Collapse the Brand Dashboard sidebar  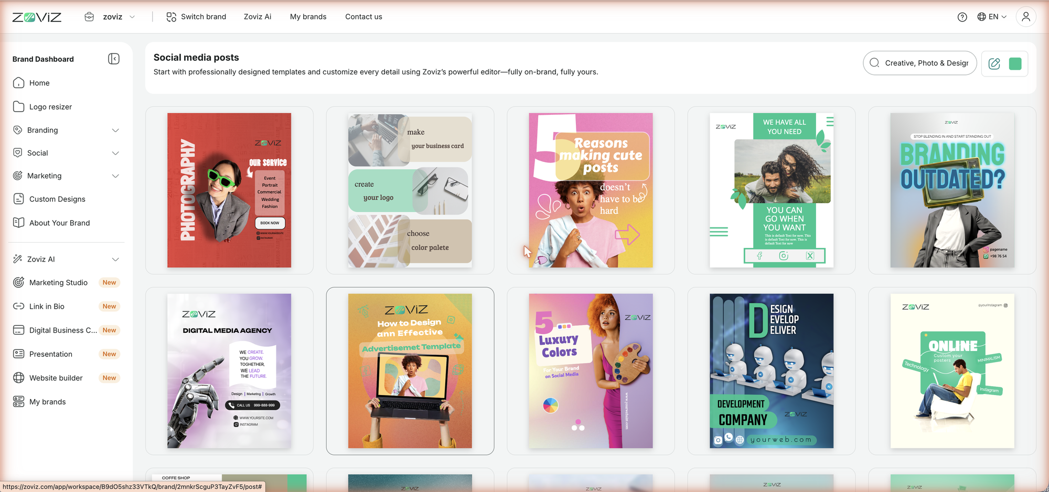pos(114,59)
